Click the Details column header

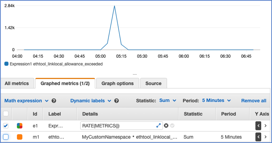pos(90,114)
